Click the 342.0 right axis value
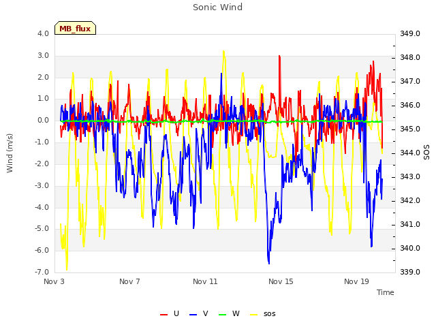This screenshot has height=327, width=436. (410, 200)
